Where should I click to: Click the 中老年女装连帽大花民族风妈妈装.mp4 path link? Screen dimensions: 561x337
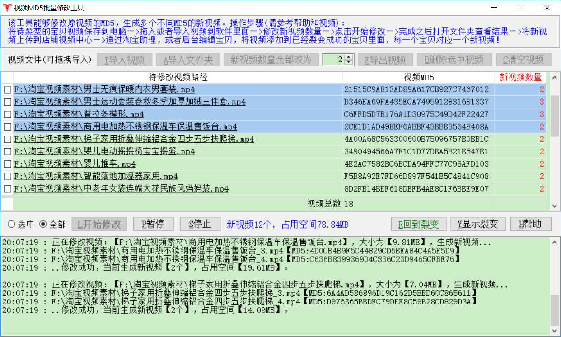(x=121, y=189)
